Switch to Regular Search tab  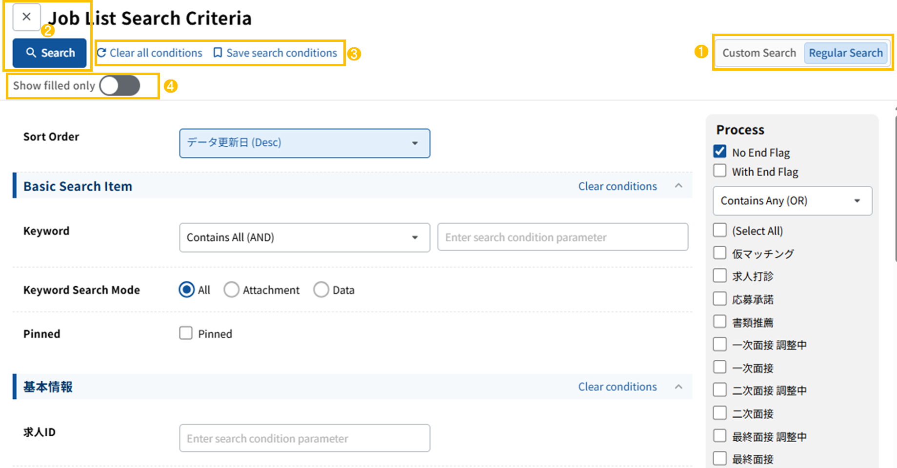click(x=845, y=53)
